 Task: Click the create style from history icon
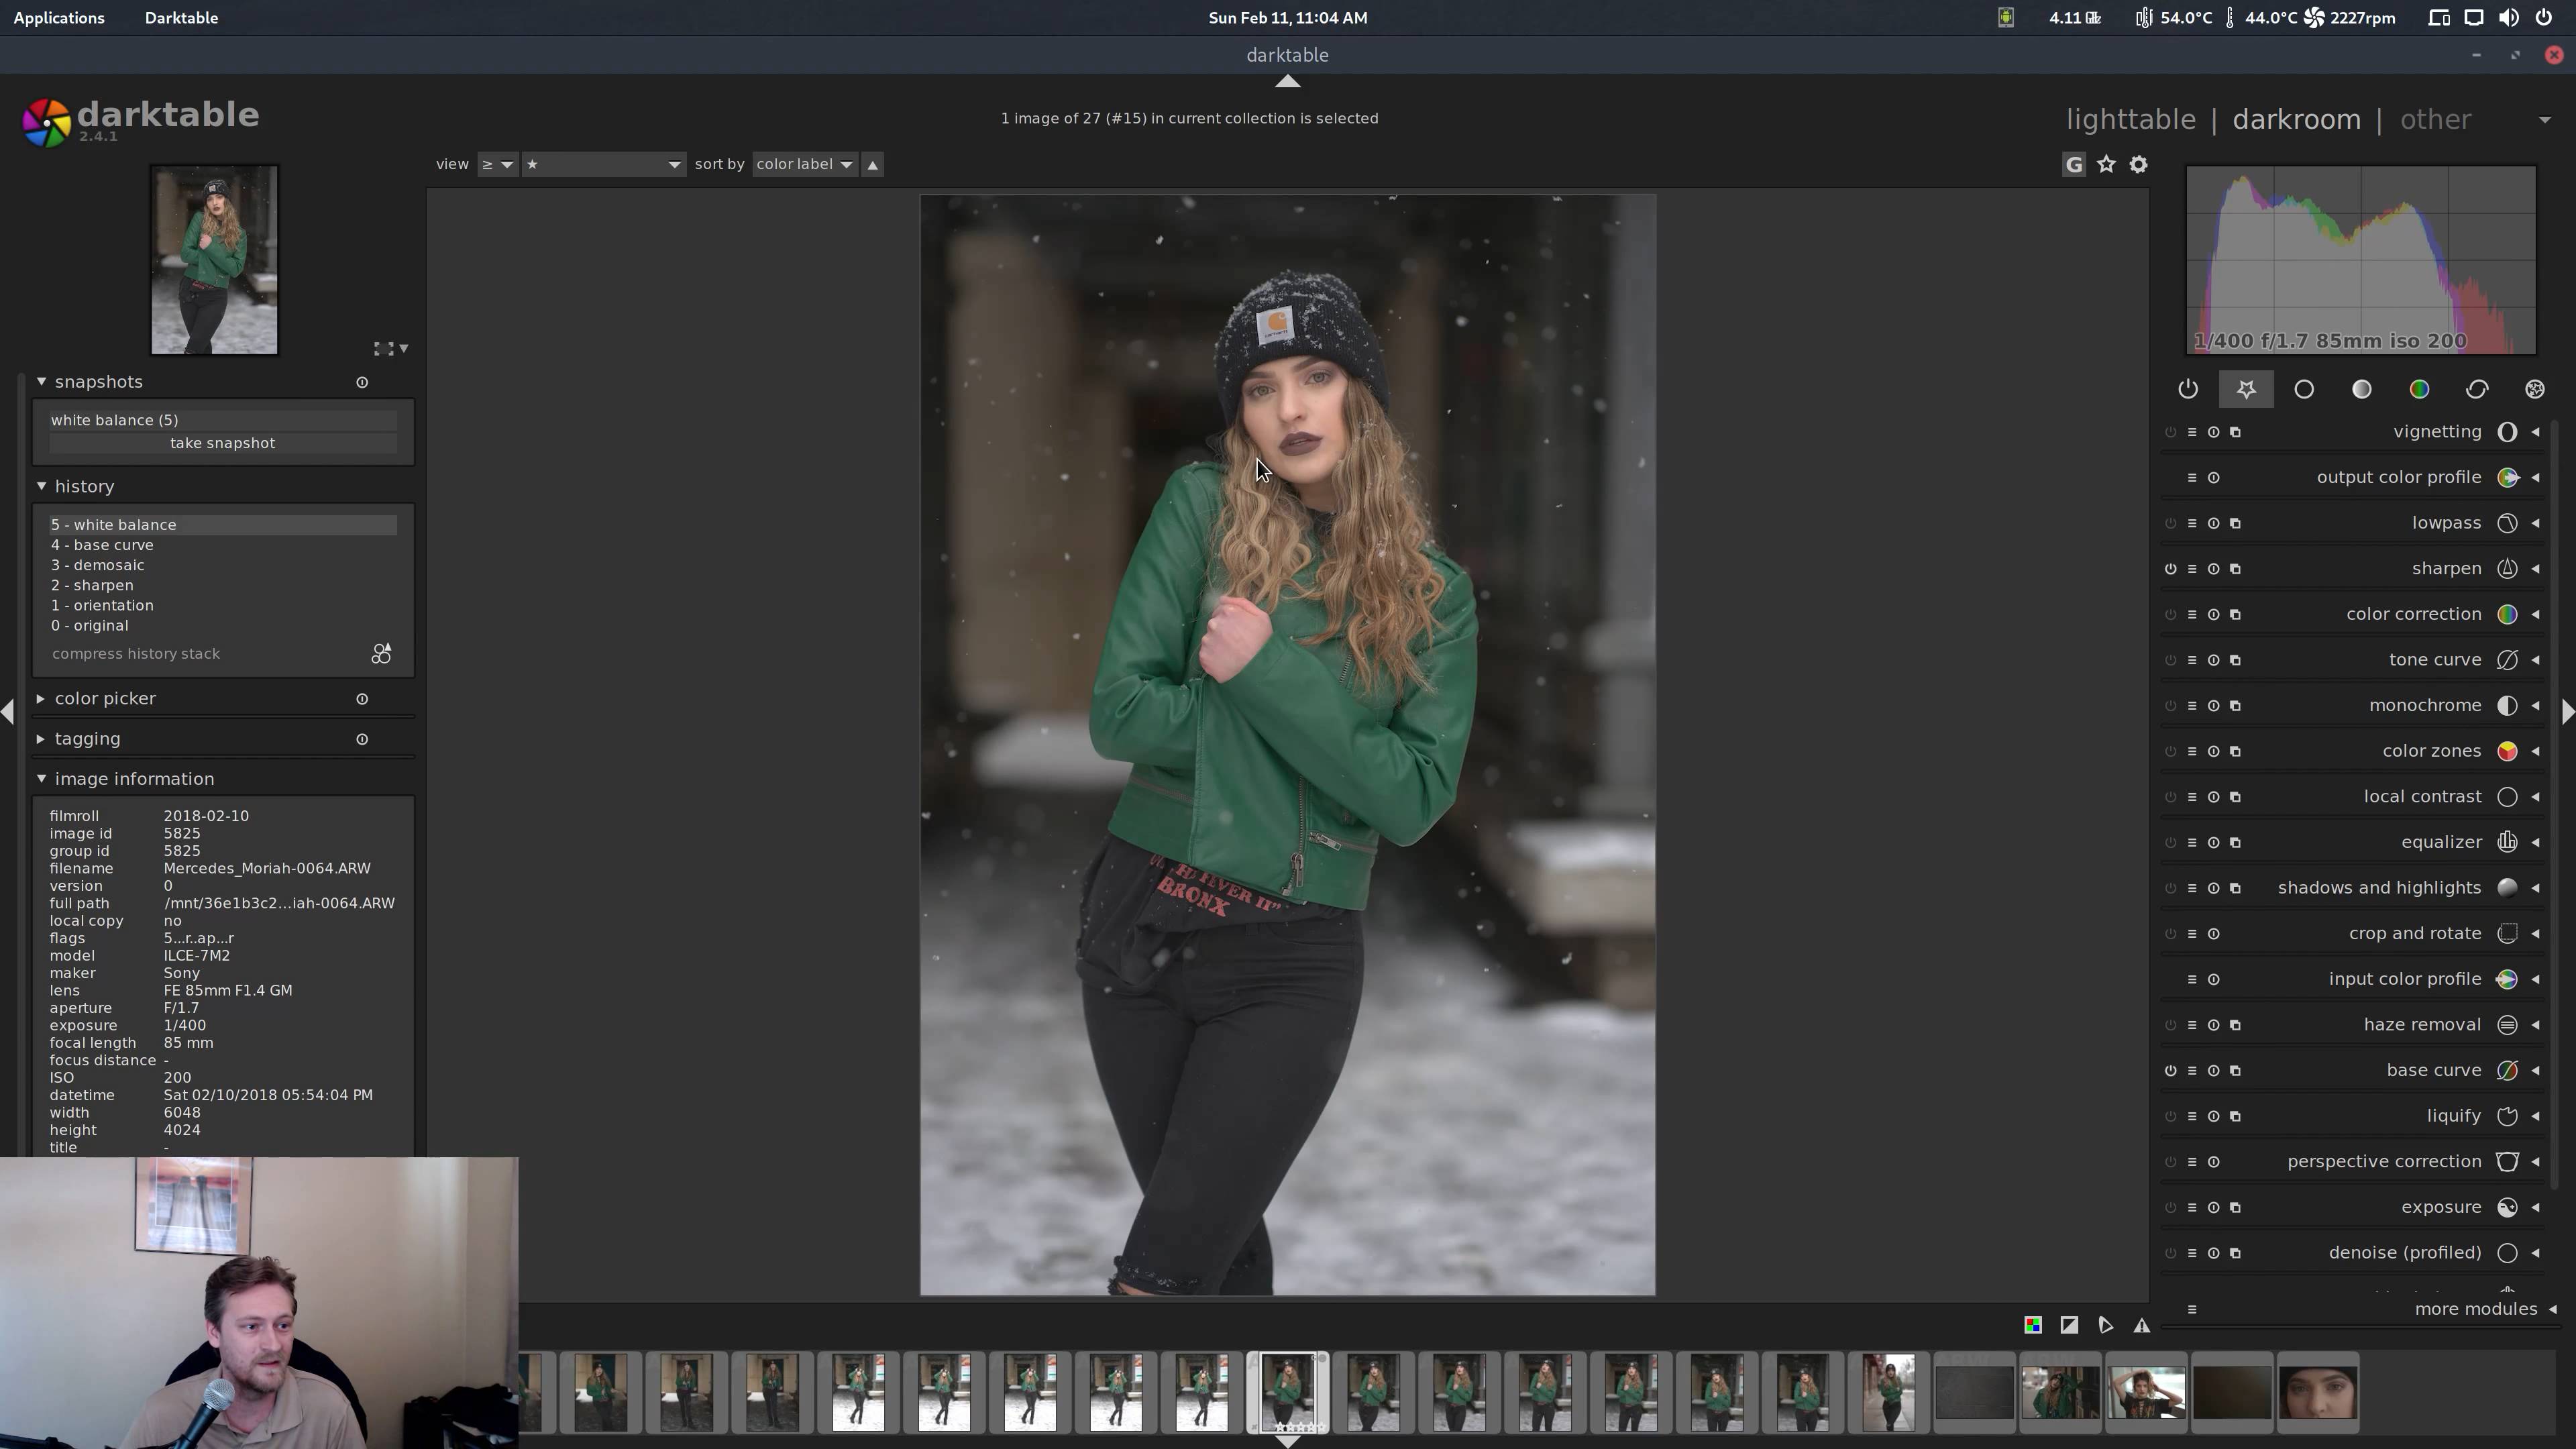coord(381,654)
